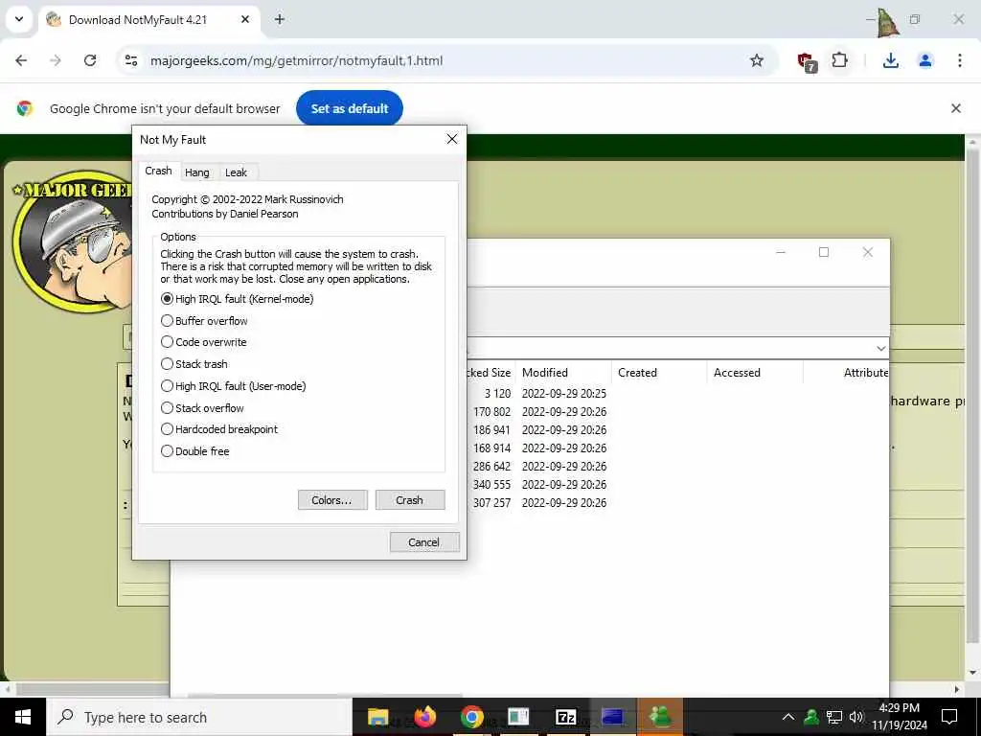981x736 pixels.
Task: Open the Windows Start menu
Action: [23, 717]
